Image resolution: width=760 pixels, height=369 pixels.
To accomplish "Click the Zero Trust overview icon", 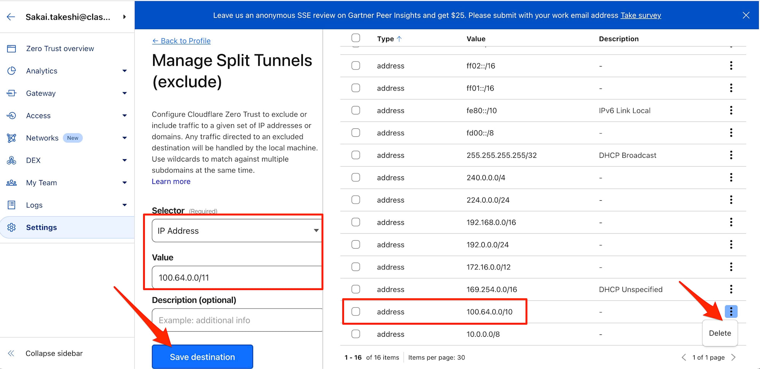I will (x=11, y=49).
